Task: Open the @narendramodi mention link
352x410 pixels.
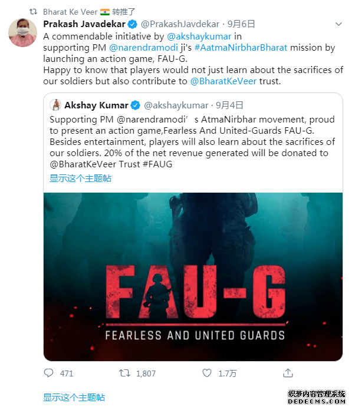Action: coord(143,48)
